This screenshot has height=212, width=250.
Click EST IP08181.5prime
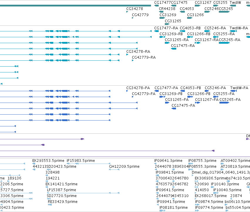click(x=174, y=208)
